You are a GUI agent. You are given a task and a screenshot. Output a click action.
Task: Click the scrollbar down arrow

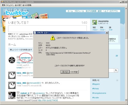[126, 100]
